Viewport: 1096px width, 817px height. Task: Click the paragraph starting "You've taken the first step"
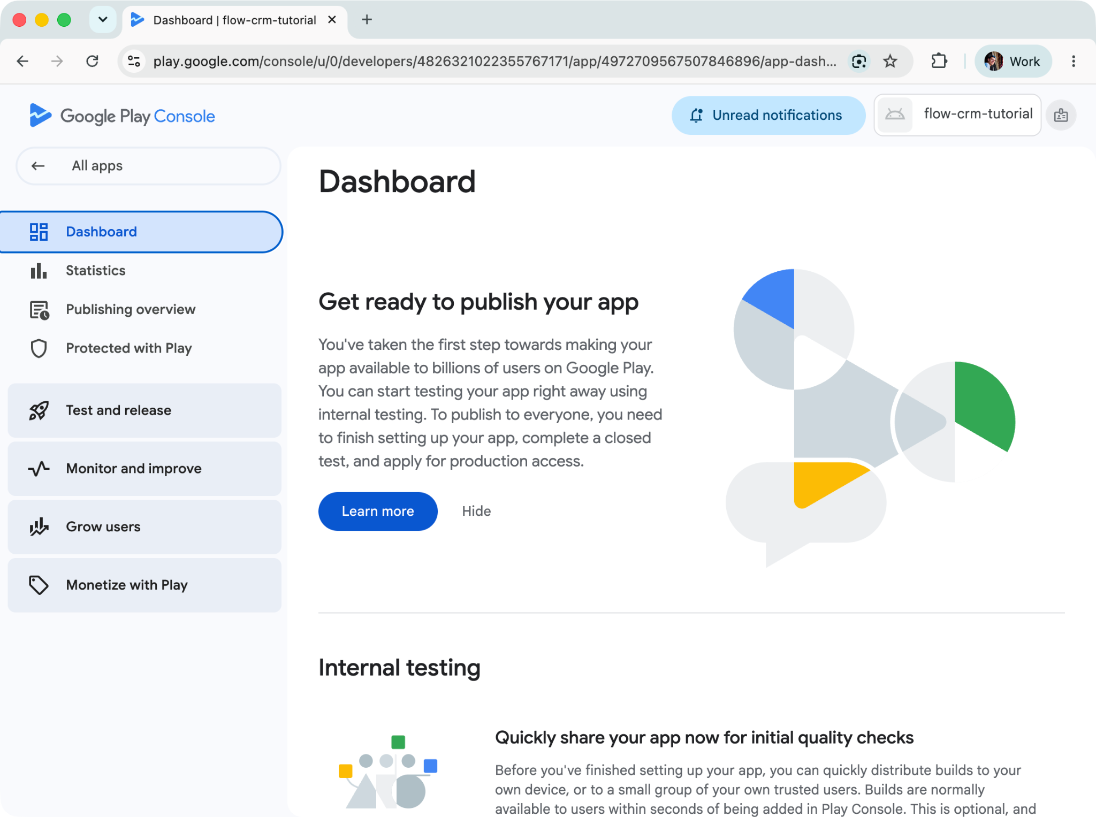click(x=490, y=403)
